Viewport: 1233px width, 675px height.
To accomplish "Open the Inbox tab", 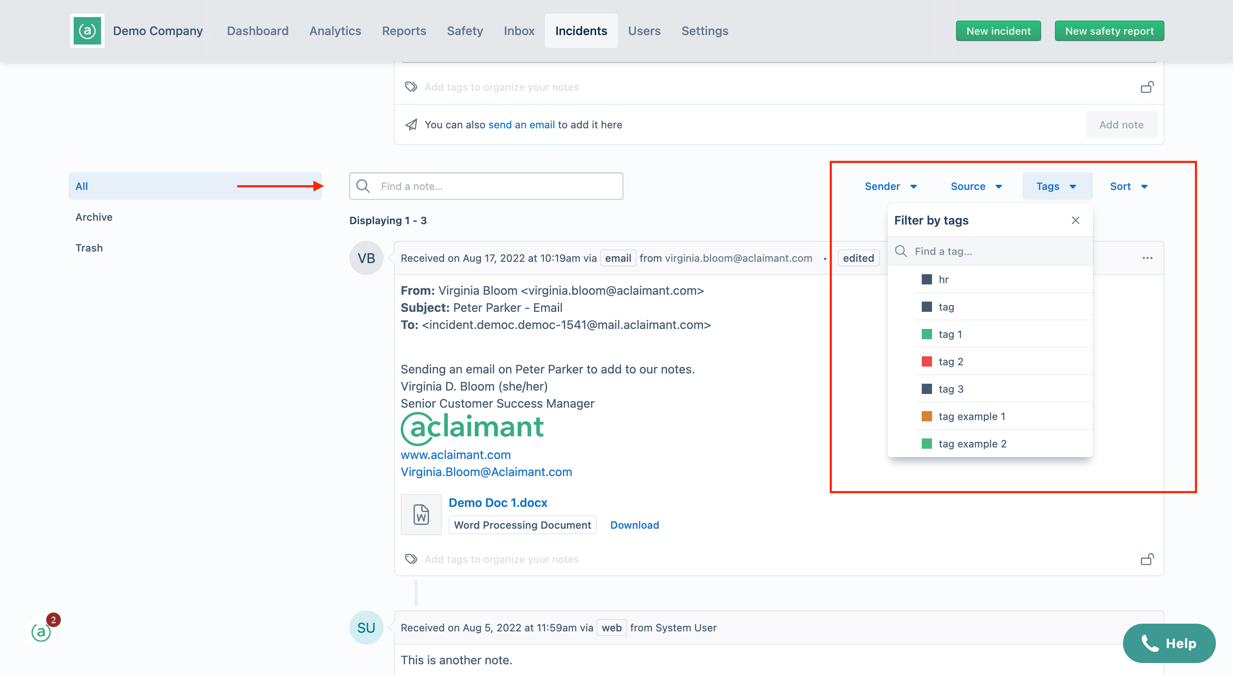I will (519, 31).
